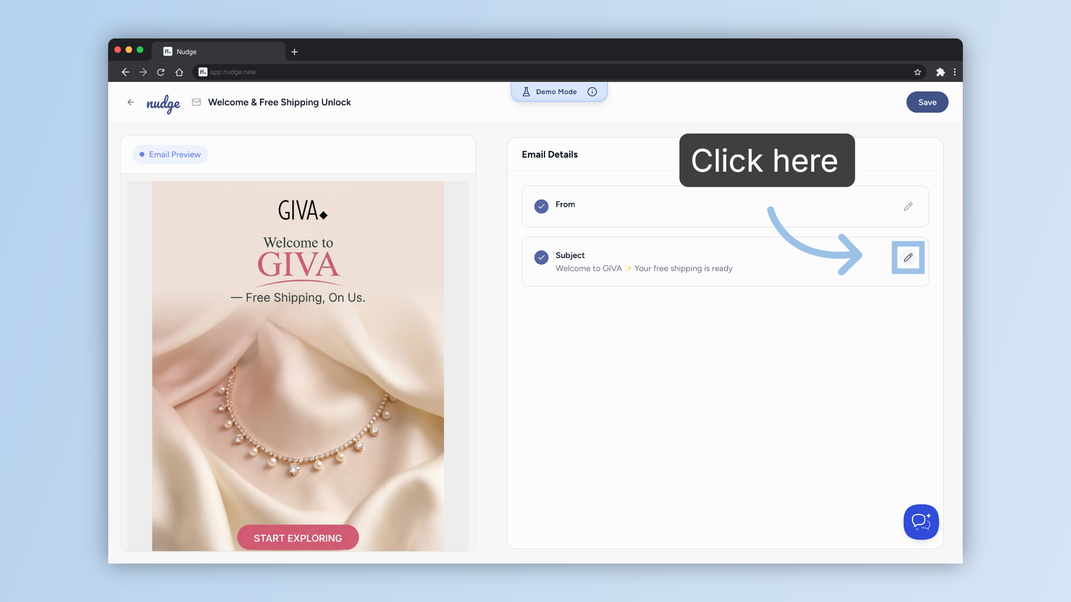
Task: Click the GIVA logo in email preview
Action: click(x=303, y=211)
